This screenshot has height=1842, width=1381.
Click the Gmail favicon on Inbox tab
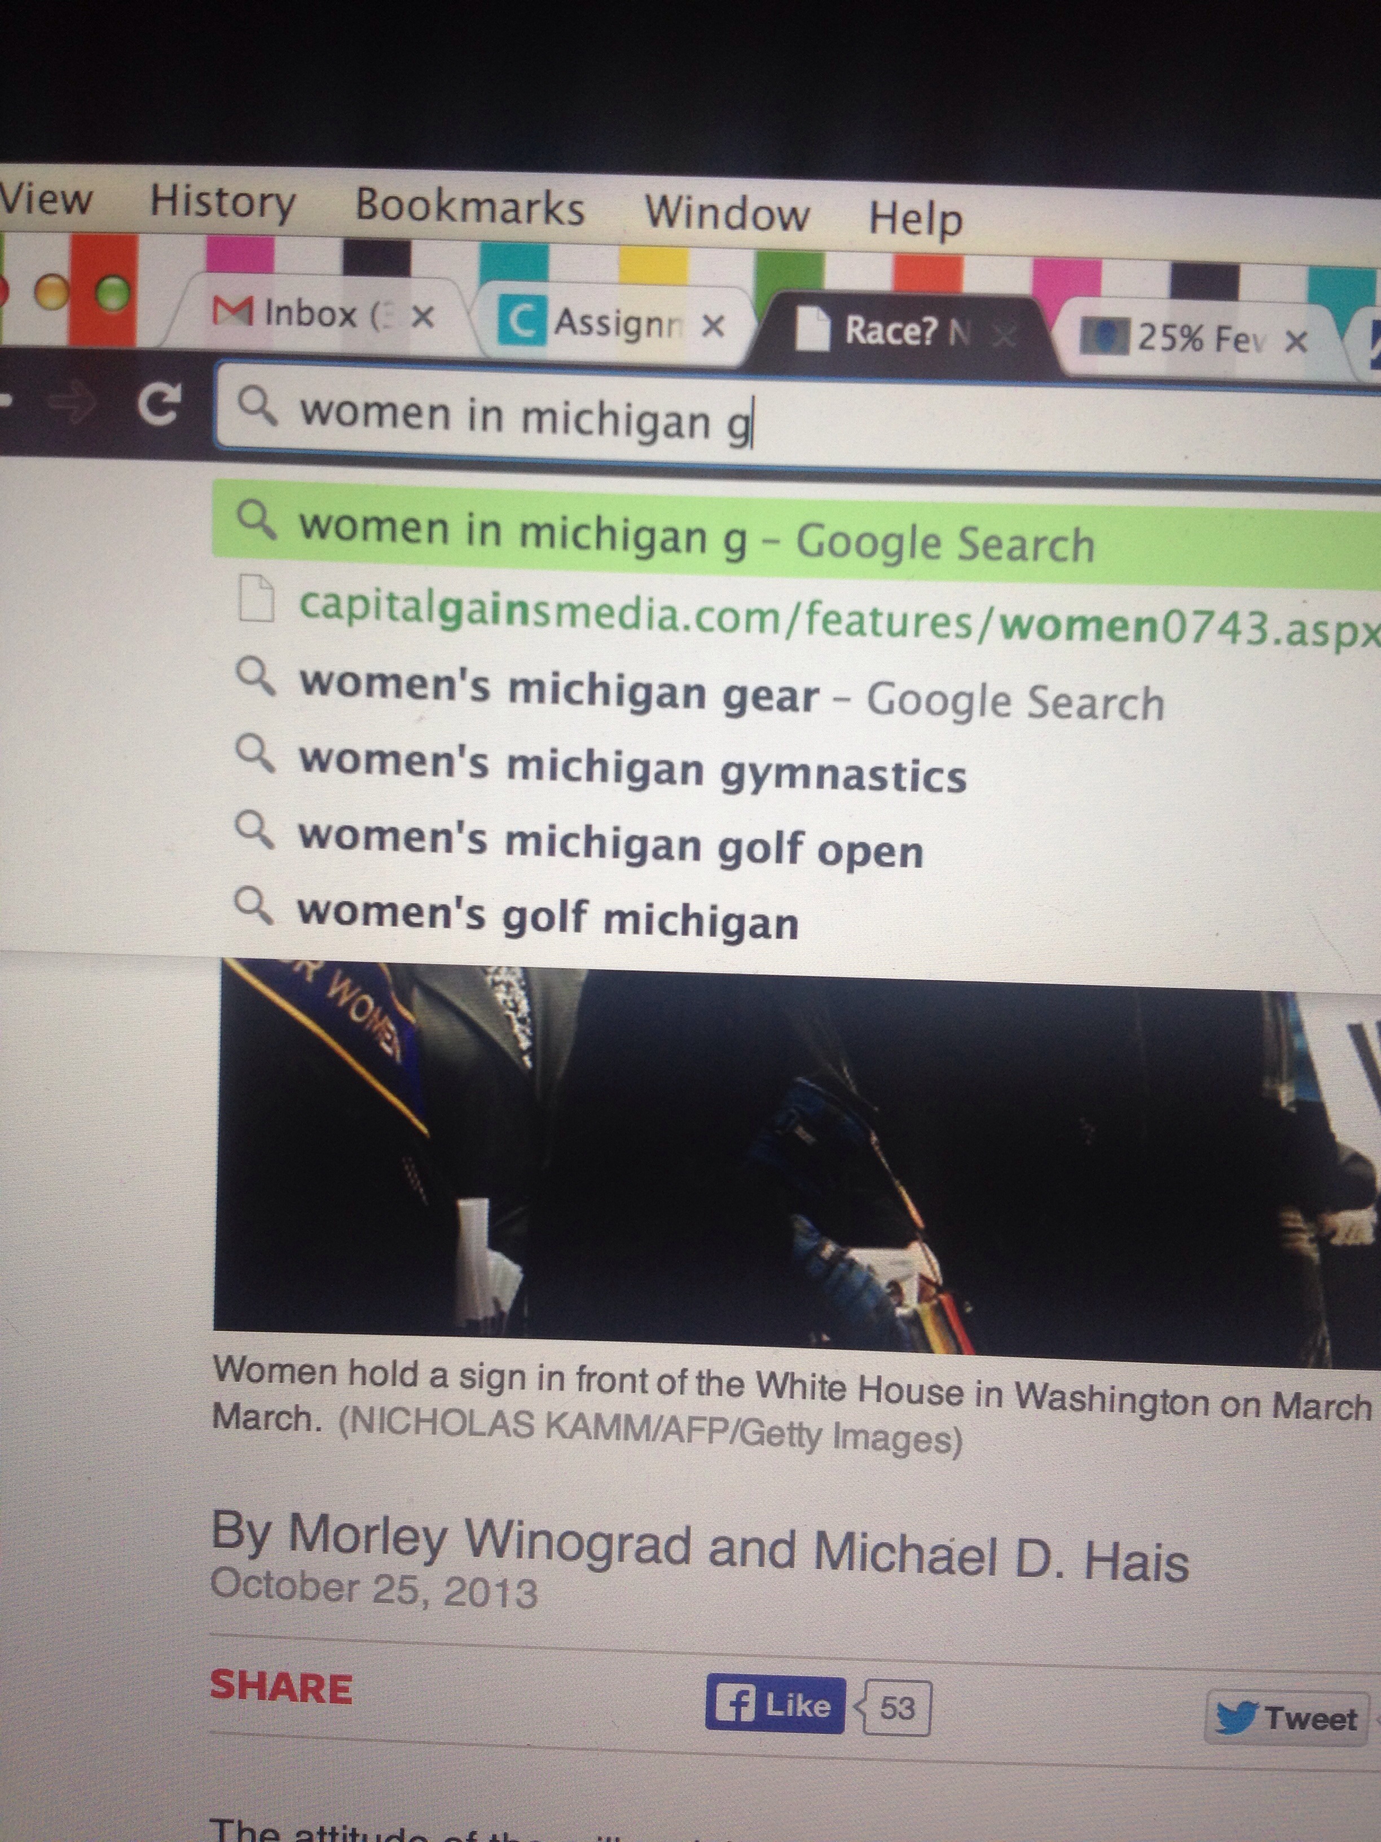(232, 312)
